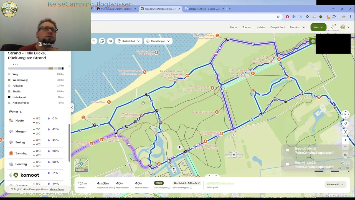Zoom in the map with plus
The image size is (355, 200).
pos(345,140)
